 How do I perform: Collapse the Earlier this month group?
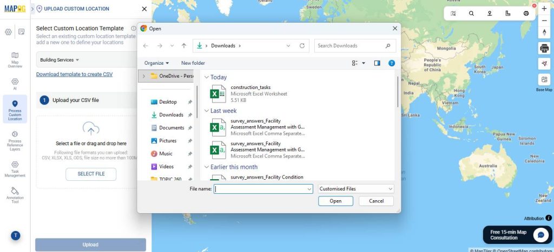point(206,167)
